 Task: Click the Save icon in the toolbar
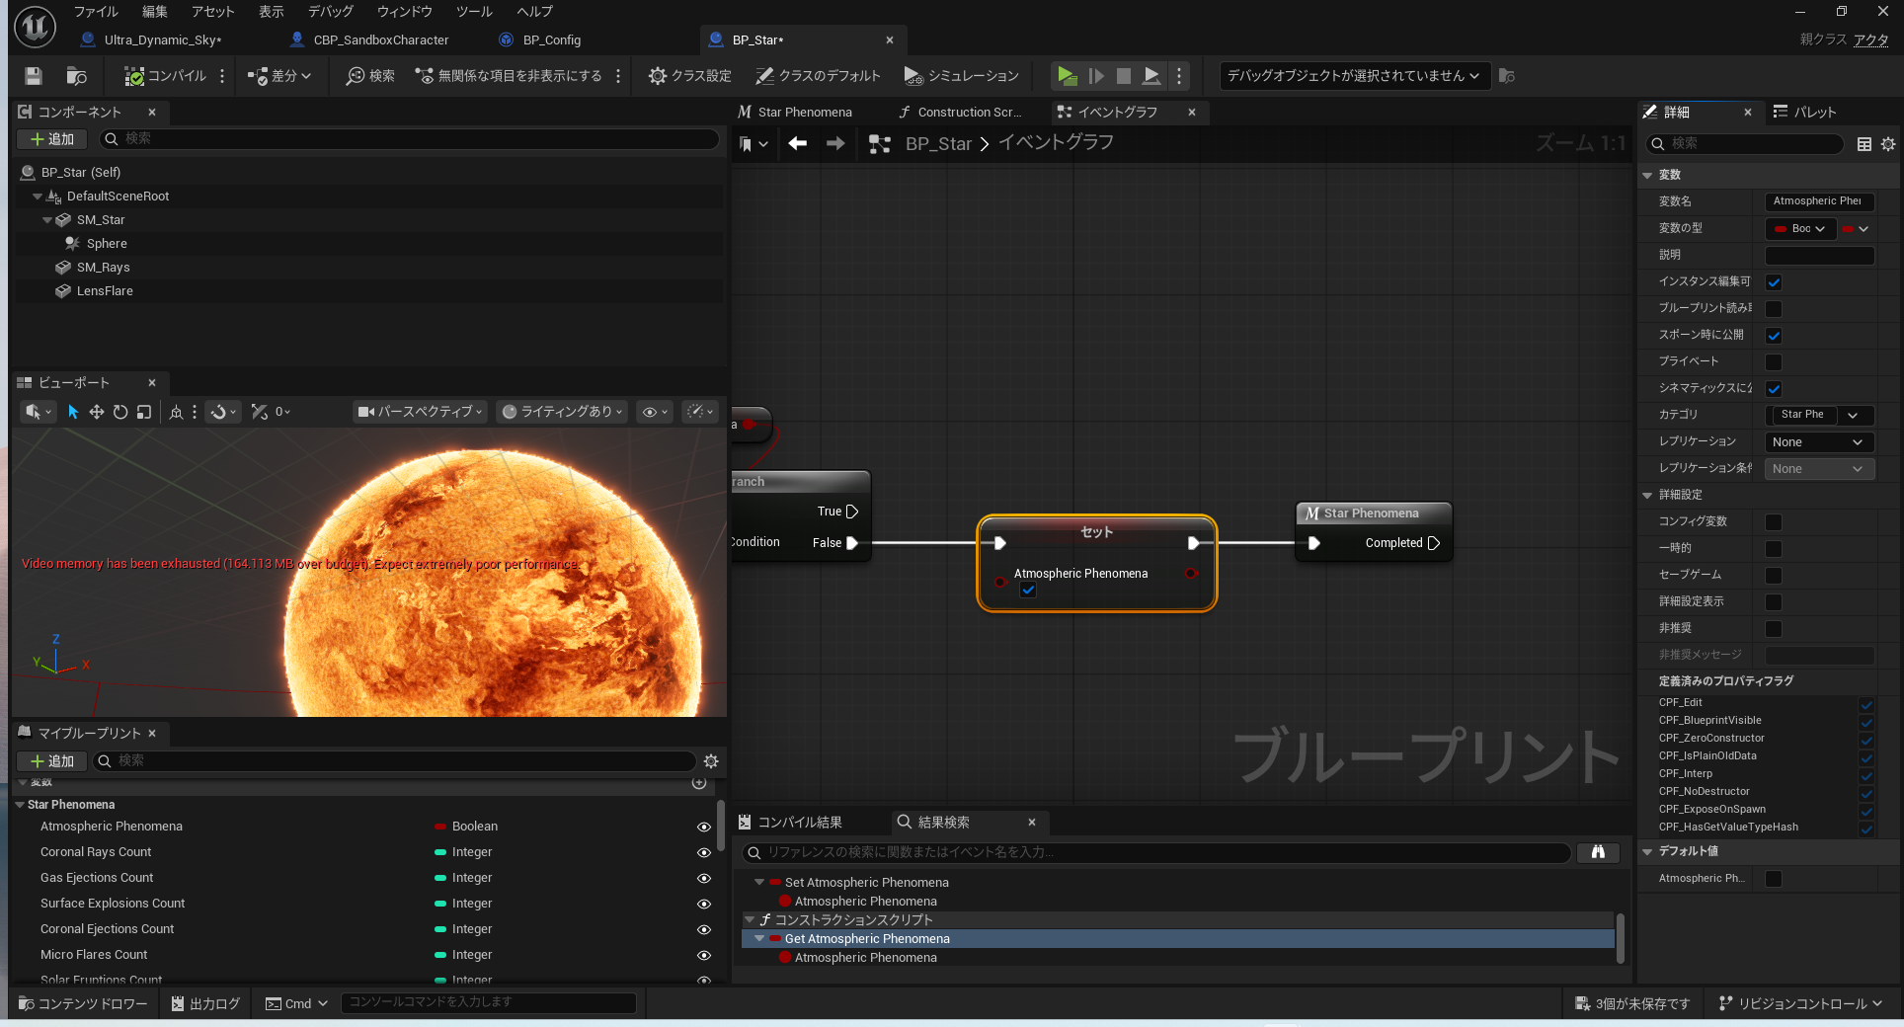pyautogui.click(x=34, y=76)
